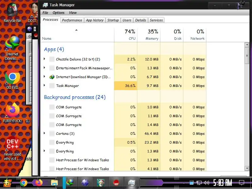
Task: Switch to Internet Download Manager taskbar button
Action: point(70,183)
